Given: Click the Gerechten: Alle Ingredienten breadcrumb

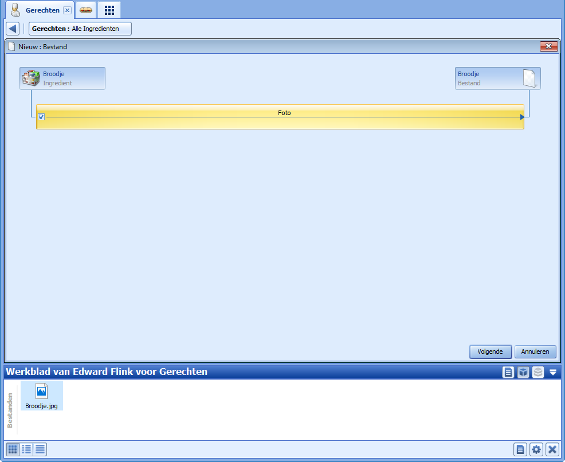Looking at the screenshot, I should 80,29.
